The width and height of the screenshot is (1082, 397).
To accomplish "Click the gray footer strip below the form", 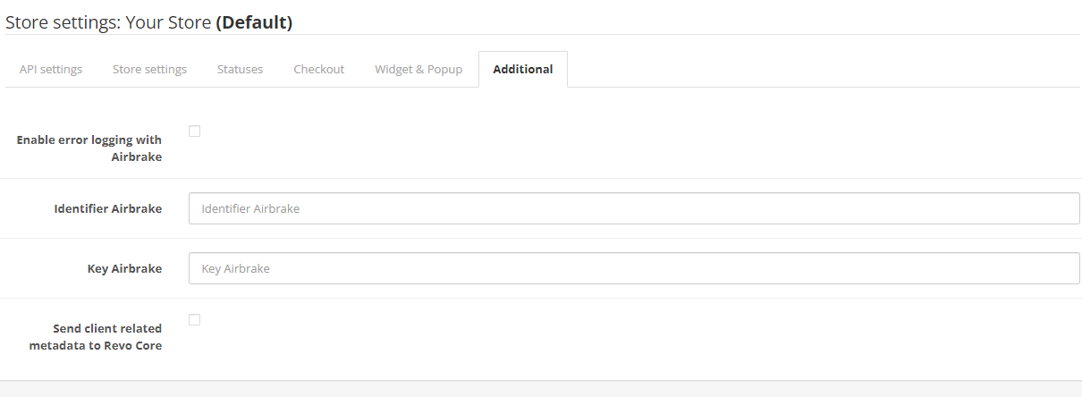I will point(541,389).
